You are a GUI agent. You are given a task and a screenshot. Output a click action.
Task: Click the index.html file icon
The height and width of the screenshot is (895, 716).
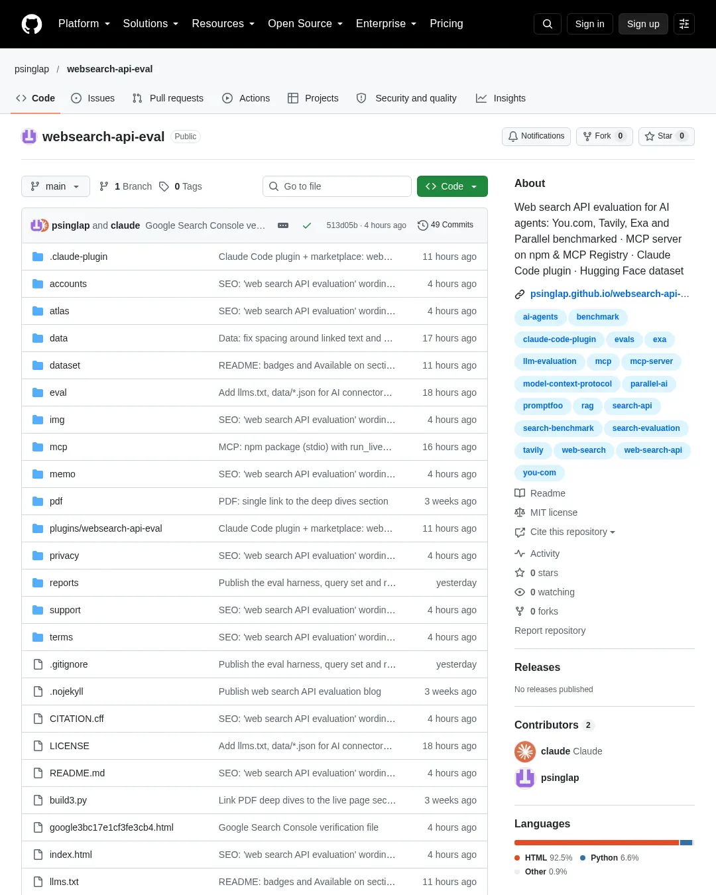(38, 855)
